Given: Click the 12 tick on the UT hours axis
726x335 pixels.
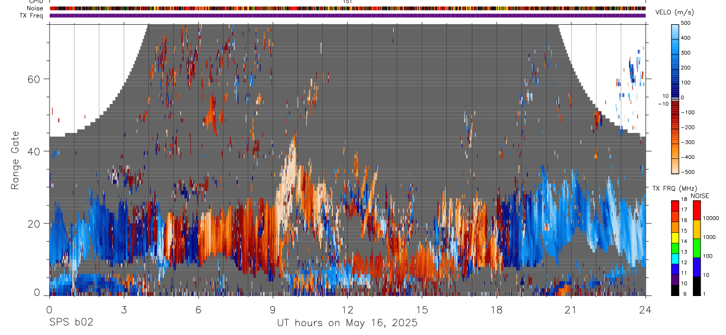Looking at the screenshot, I should click(347, 309).
